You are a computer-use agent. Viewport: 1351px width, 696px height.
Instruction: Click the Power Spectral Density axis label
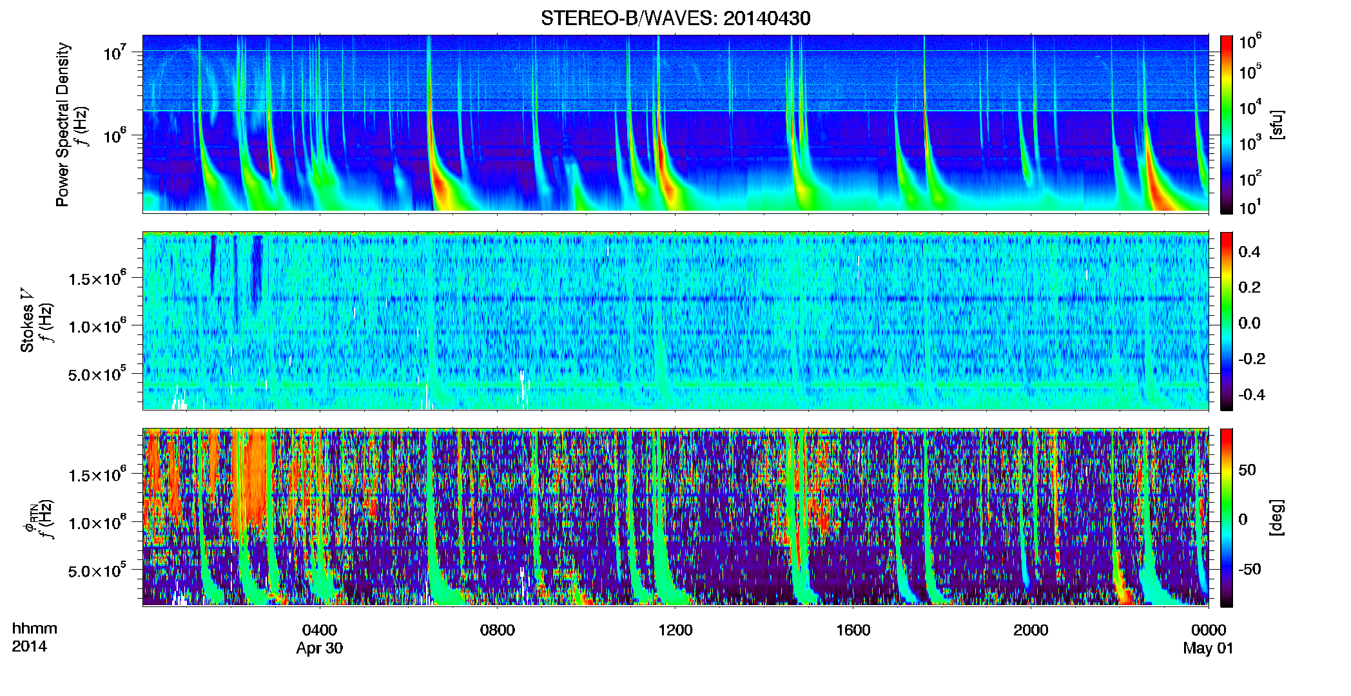63,124
